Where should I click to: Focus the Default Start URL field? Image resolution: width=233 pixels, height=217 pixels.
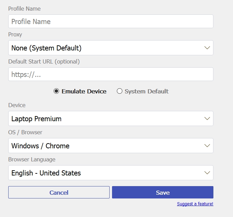[x=111, y=74]
